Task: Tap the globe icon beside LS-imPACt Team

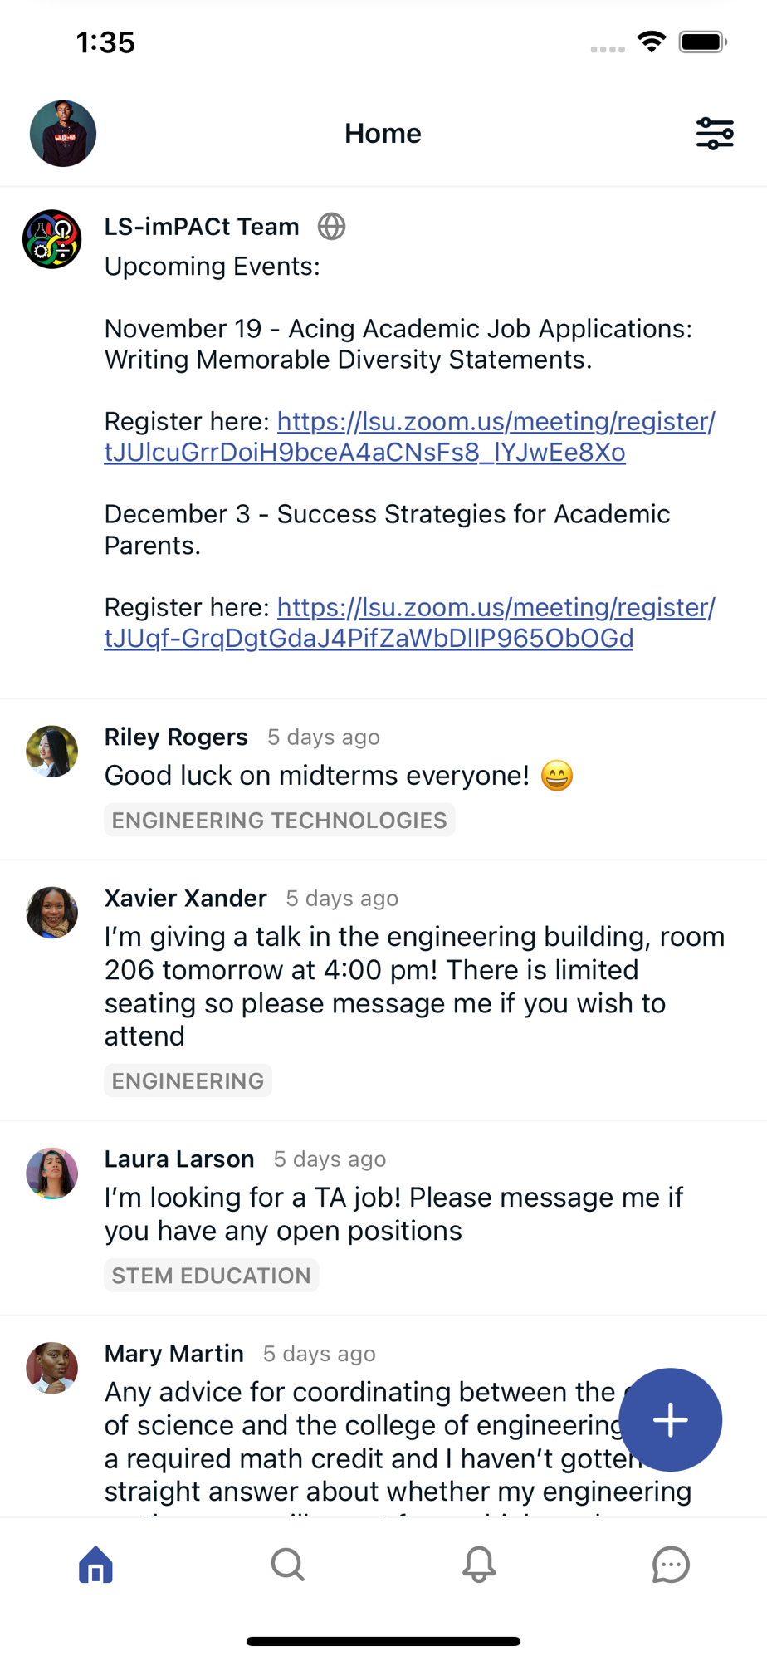Action: point(331,227)
